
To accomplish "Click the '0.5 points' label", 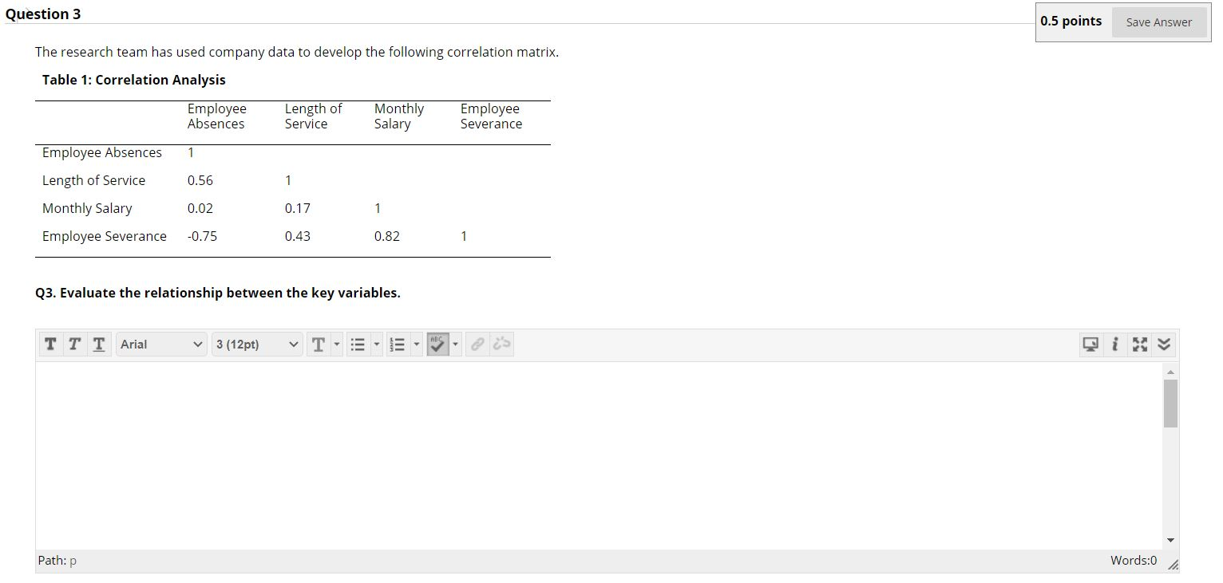I will point(1071,22).
